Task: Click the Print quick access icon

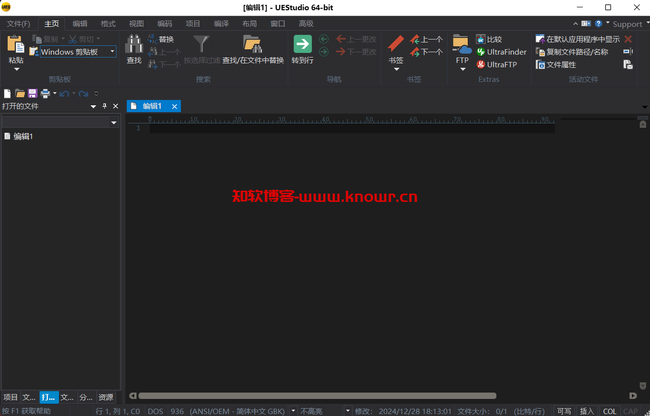Action: [45, 93]
